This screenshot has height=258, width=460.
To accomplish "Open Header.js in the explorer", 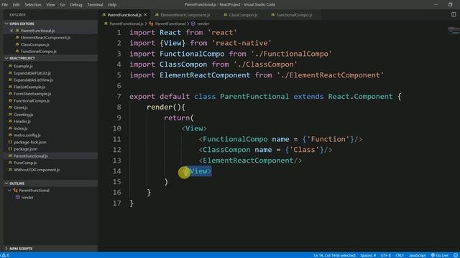I will coord(22,121).
